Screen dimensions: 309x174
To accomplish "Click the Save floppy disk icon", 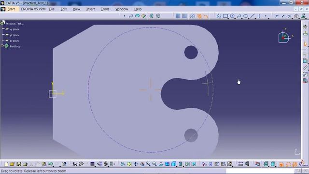I will (x=18, y=164).
